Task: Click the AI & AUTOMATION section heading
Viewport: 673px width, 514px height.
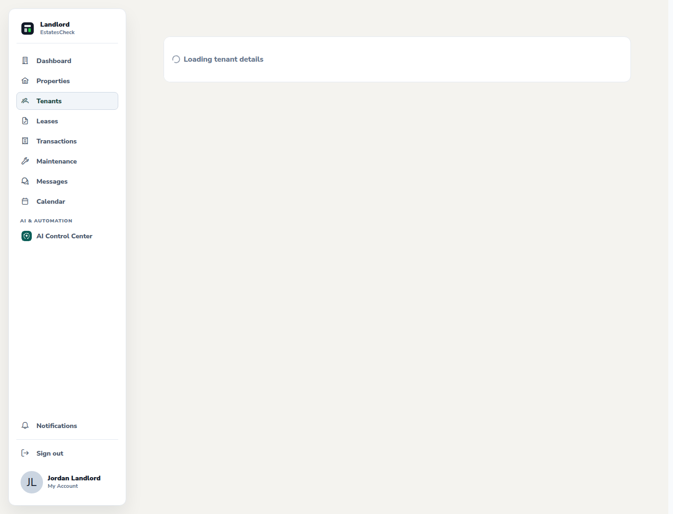Action: point(46,221)
